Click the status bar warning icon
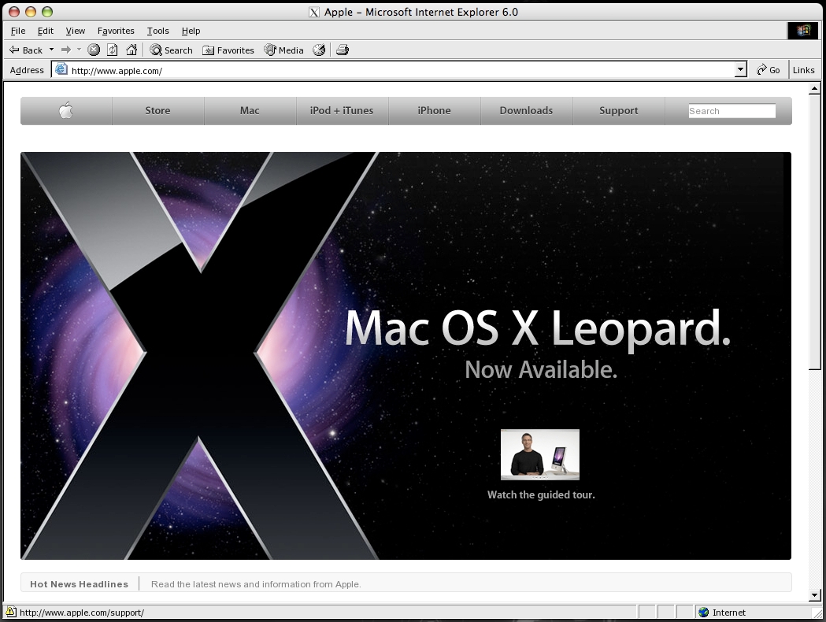Image resolution: width=826 pixels, height=622 pixels. coord(10,612)
